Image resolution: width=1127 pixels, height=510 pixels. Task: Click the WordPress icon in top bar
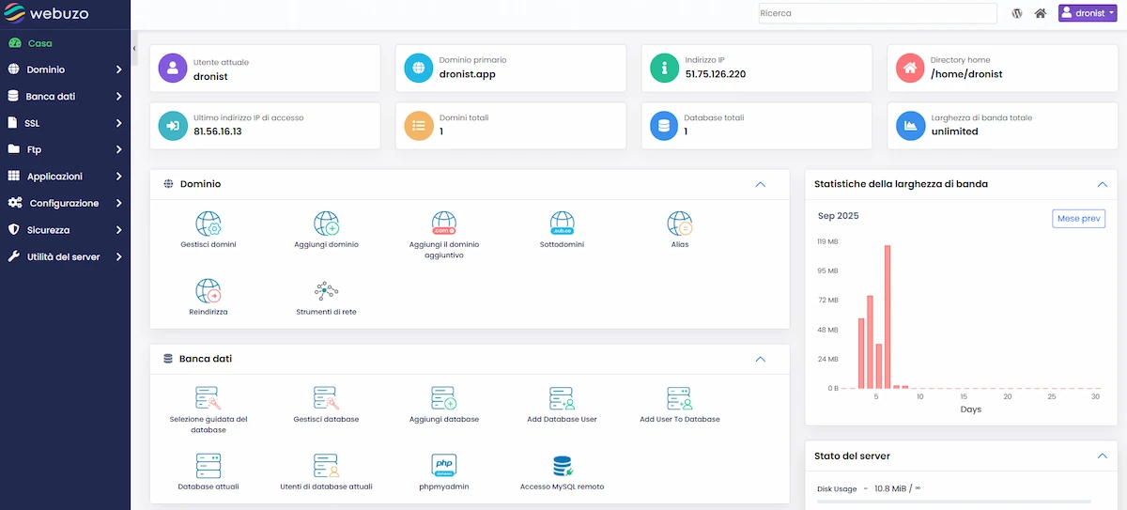coord(1017,13)
